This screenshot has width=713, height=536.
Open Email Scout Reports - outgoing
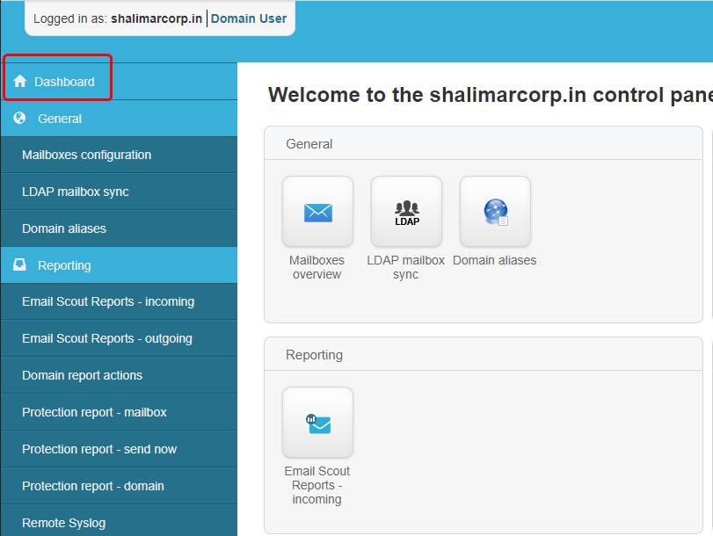click(x=107, y=339)
